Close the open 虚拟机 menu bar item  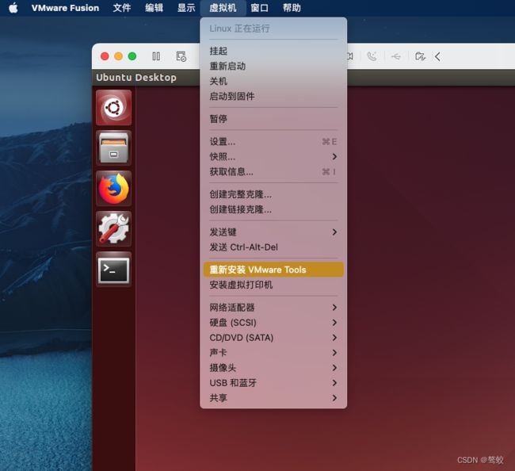(223, 8)
